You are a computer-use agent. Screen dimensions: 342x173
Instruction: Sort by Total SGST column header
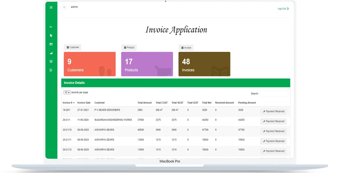[x=177, y=103]
